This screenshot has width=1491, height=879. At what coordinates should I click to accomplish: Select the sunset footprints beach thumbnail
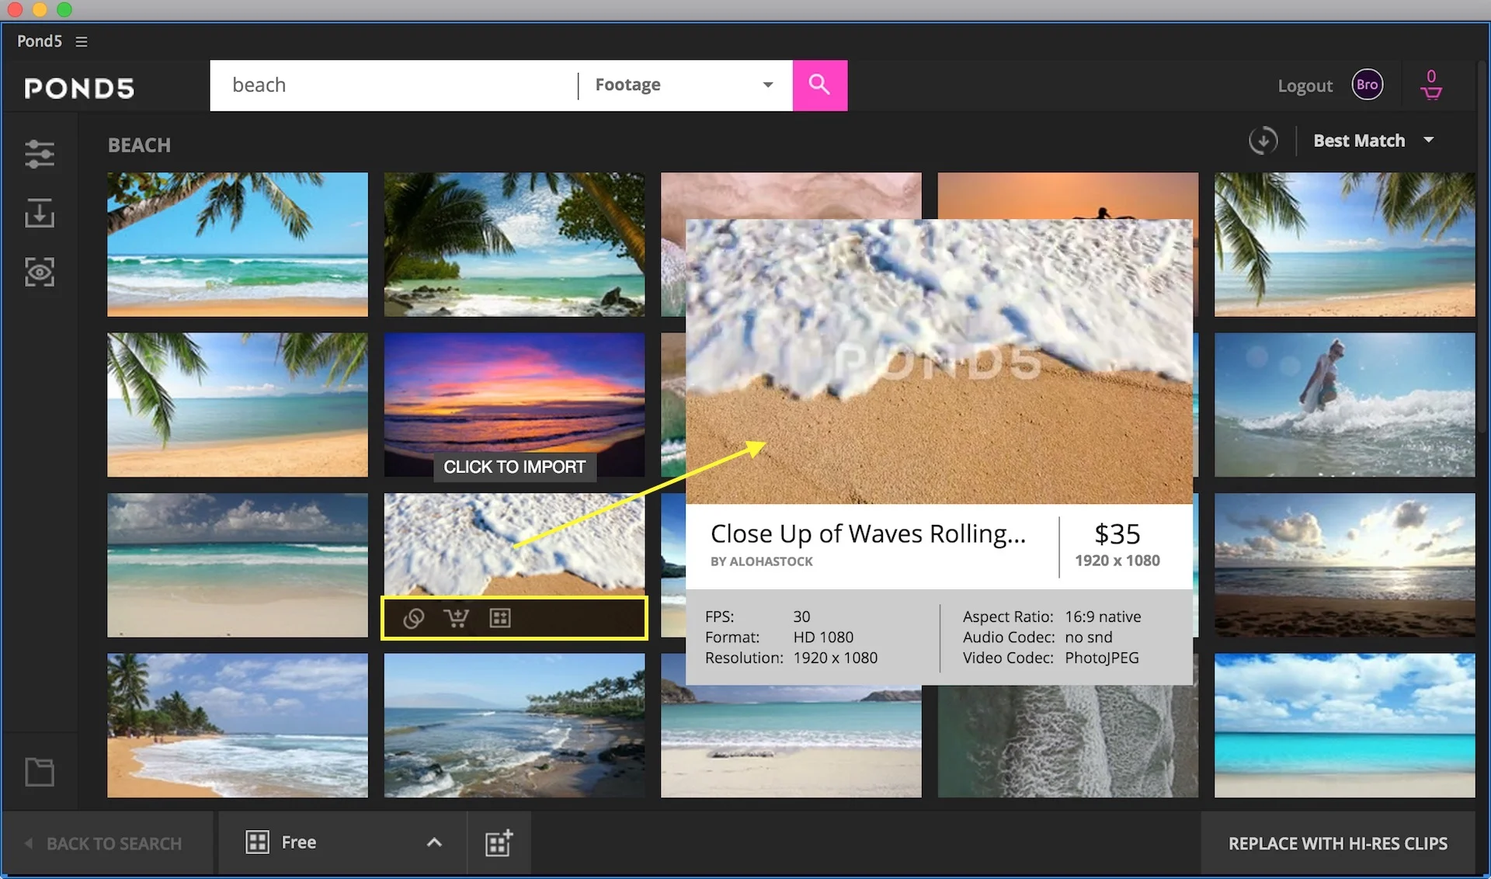pos(1344,565)
